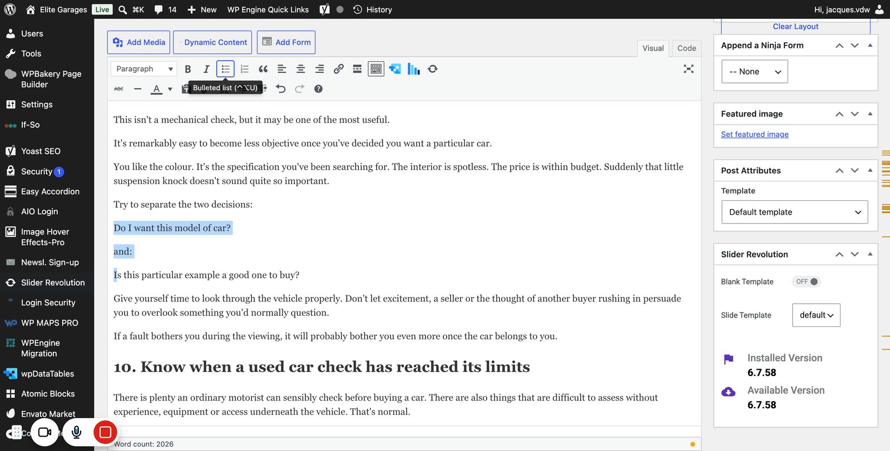Apply the text color button
Screen dimensions: 890x451
point(157,89)
